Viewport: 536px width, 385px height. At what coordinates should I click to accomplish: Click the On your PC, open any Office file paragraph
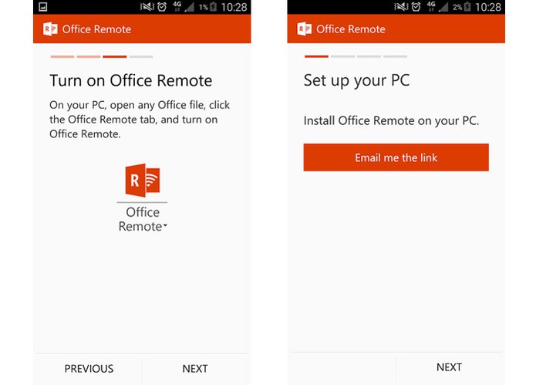point(140,120)
